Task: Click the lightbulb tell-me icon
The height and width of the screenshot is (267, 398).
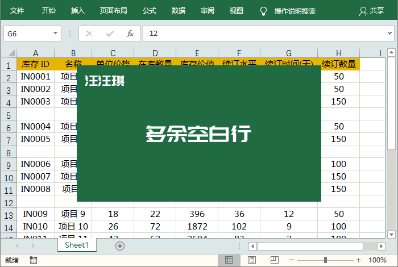Action: (x=263, y=11)
